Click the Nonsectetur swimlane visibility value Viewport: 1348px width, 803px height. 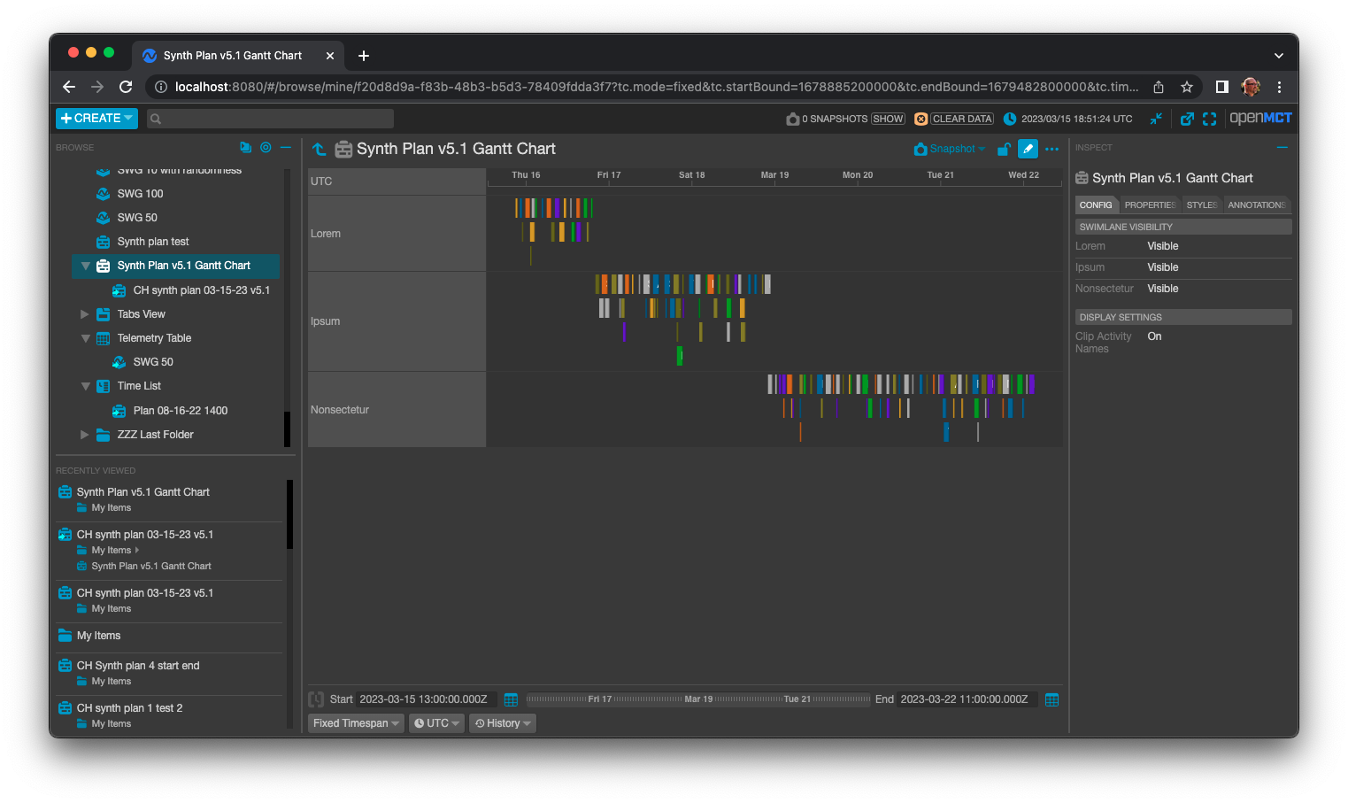(x=1163, y=289)
